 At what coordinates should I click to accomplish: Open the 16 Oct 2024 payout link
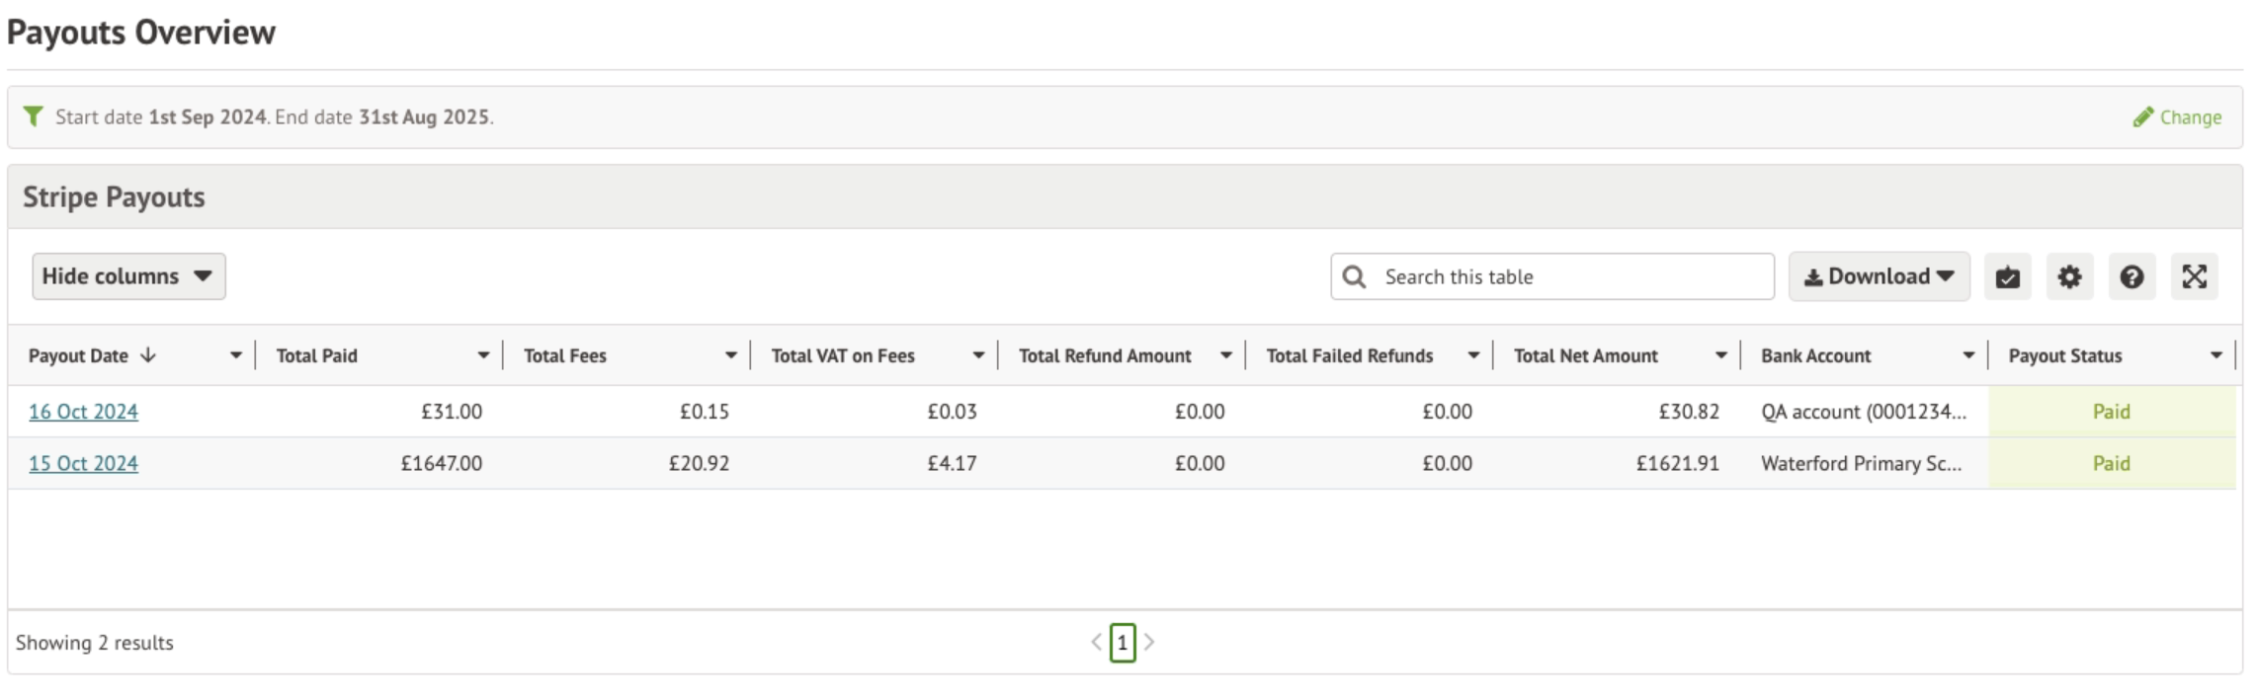click(83, 412)
